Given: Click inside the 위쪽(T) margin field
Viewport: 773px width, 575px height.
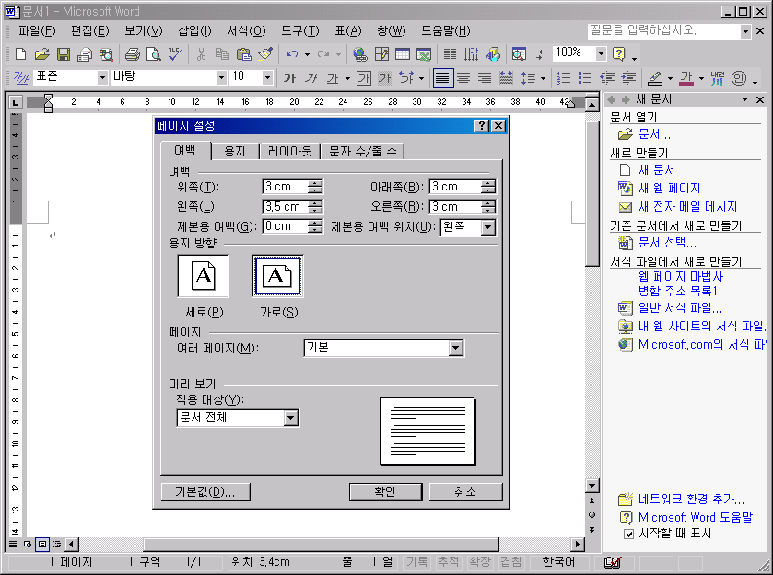Looking at the screenshot, I should click(285, 187).
